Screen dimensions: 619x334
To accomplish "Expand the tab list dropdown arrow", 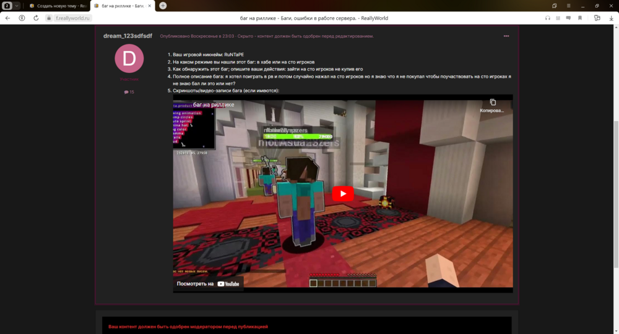I will coord(17,6).
